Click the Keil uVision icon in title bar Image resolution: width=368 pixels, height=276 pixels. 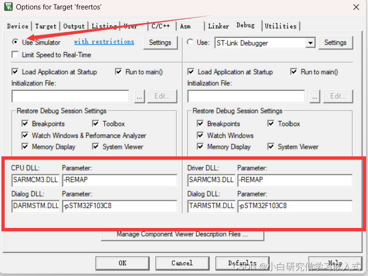click(x=8, y=7)
